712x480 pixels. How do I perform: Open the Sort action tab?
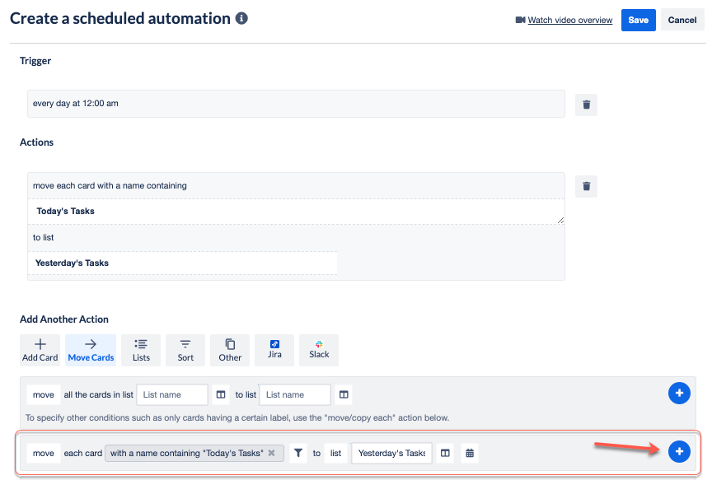[185, 350]
